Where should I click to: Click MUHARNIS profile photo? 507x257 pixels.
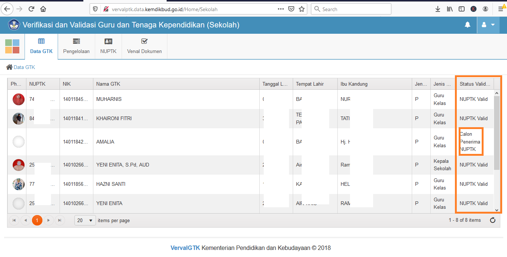(19, 99)
